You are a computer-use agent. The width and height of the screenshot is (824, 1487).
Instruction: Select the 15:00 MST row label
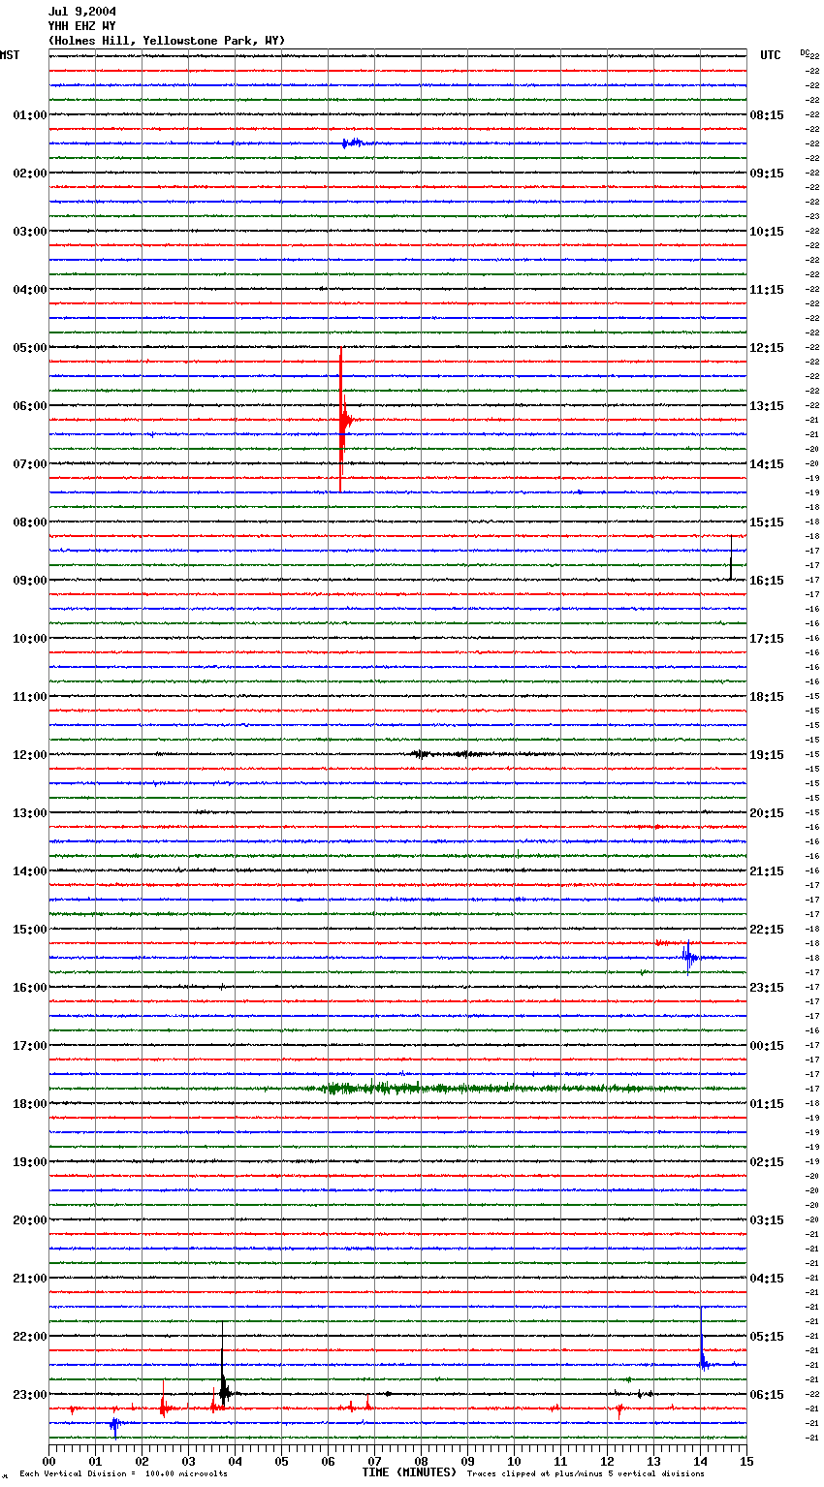tap(29, 930)
